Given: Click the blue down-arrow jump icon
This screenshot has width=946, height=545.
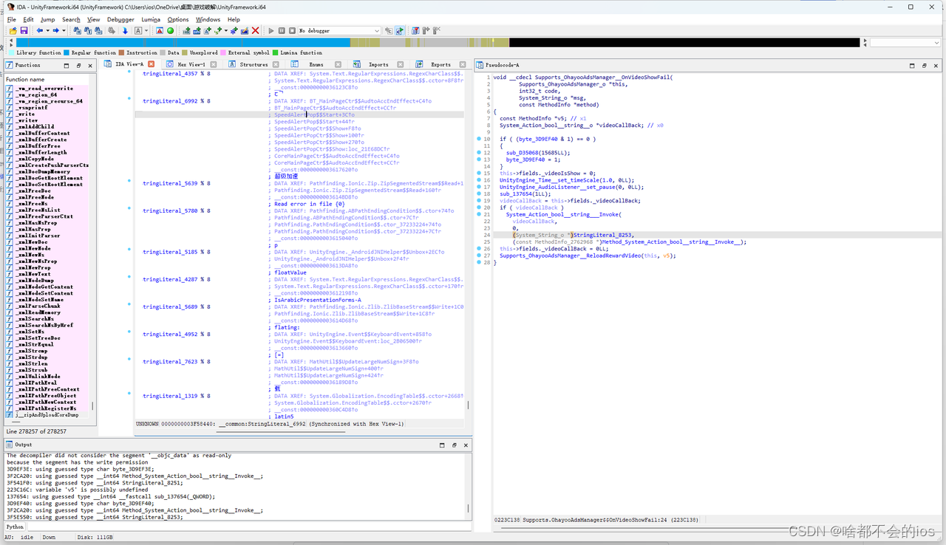Looking at the screenshot, I should click(x=125, y=30).
